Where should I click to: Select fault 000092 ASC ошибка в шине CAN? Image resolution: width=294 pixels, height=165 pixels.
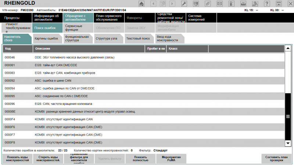144,81
